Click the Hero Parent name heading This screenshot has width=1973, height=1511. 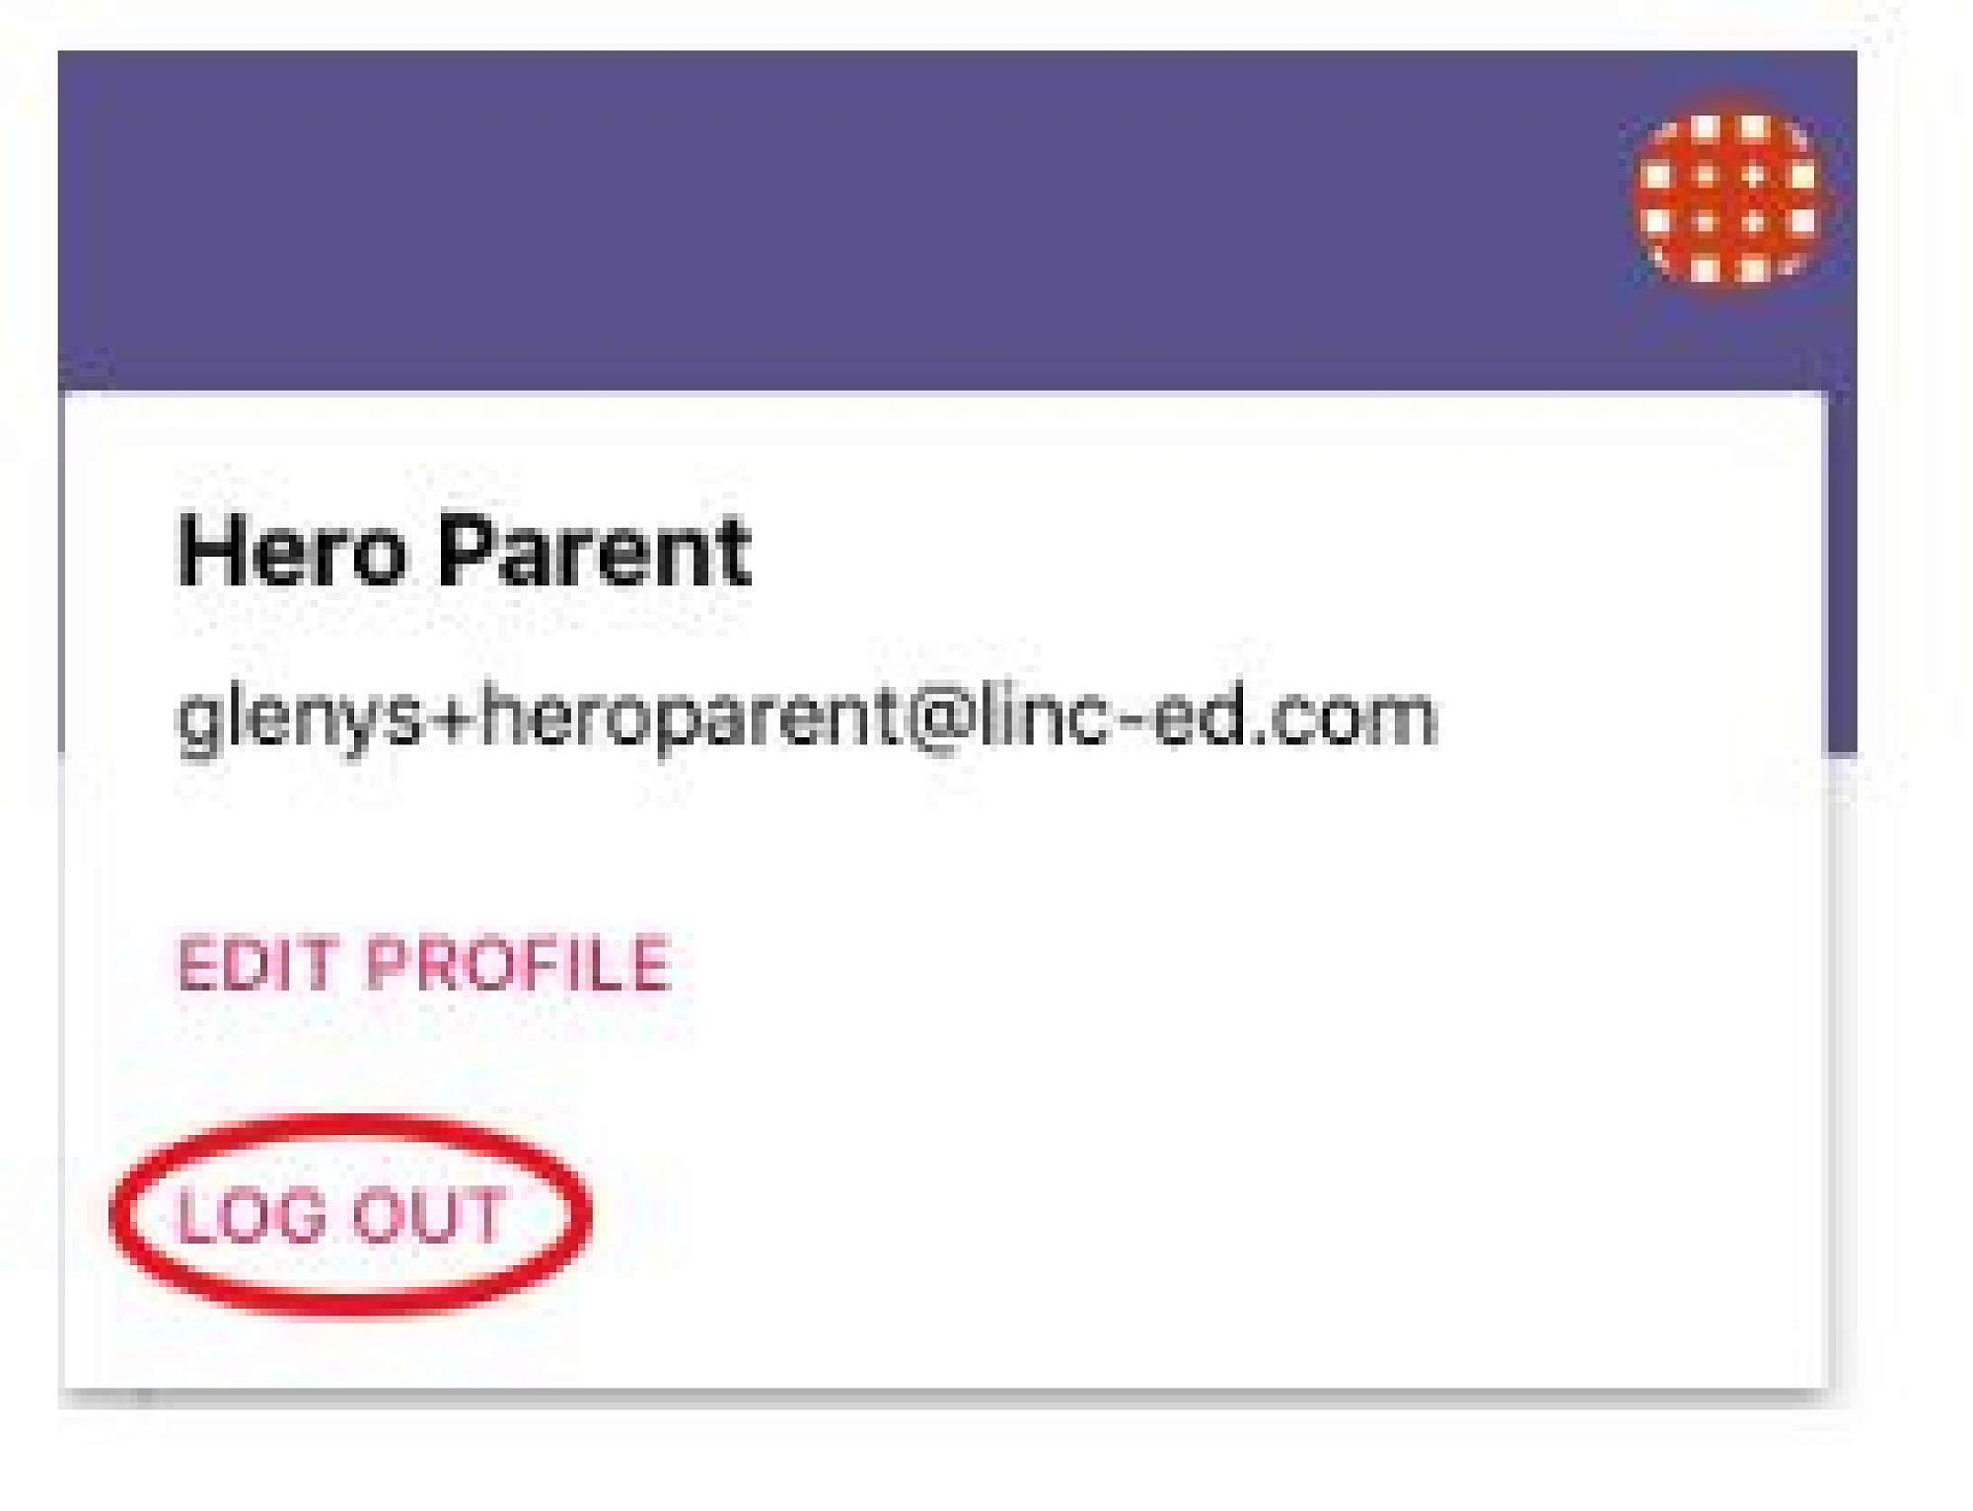click(464, 551)
